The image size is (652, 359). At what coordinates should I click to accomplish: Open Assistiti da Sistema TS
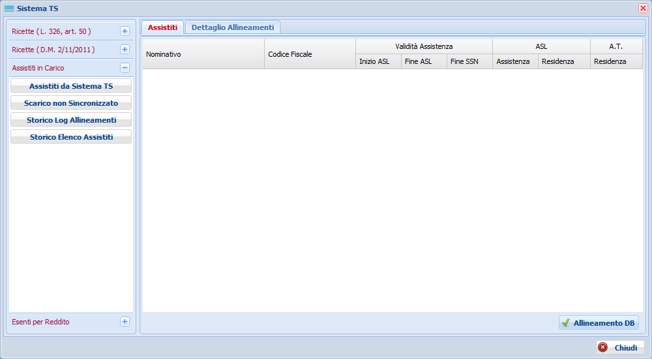click(71, 86)
